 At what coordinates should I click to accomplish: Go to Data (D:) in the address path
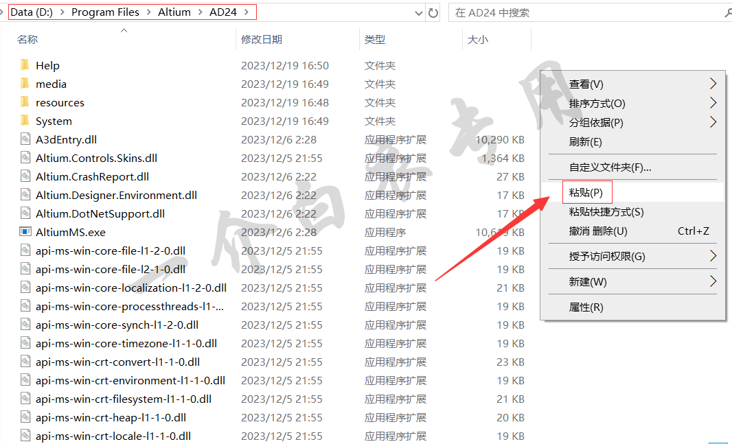32,12
